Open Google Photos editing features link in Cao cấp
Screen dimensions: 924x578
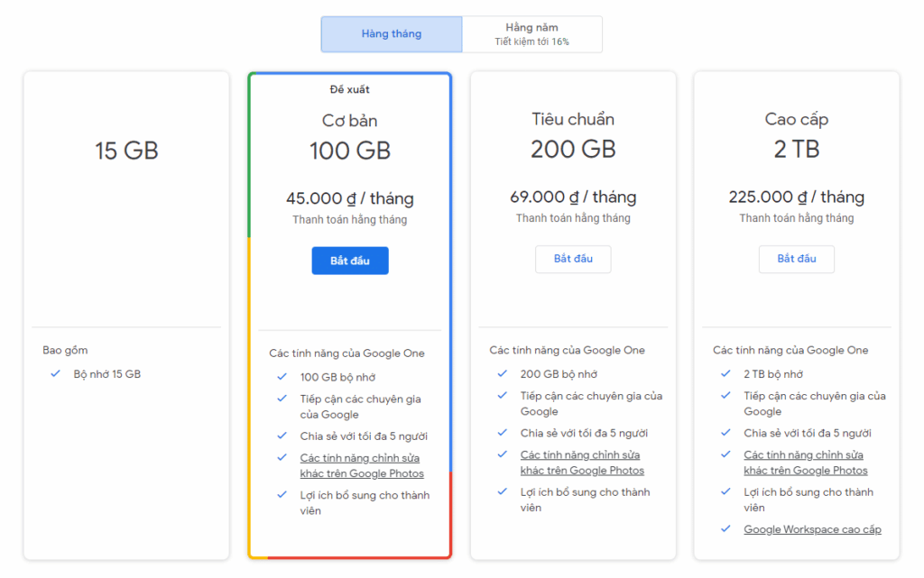click(806, 463)
